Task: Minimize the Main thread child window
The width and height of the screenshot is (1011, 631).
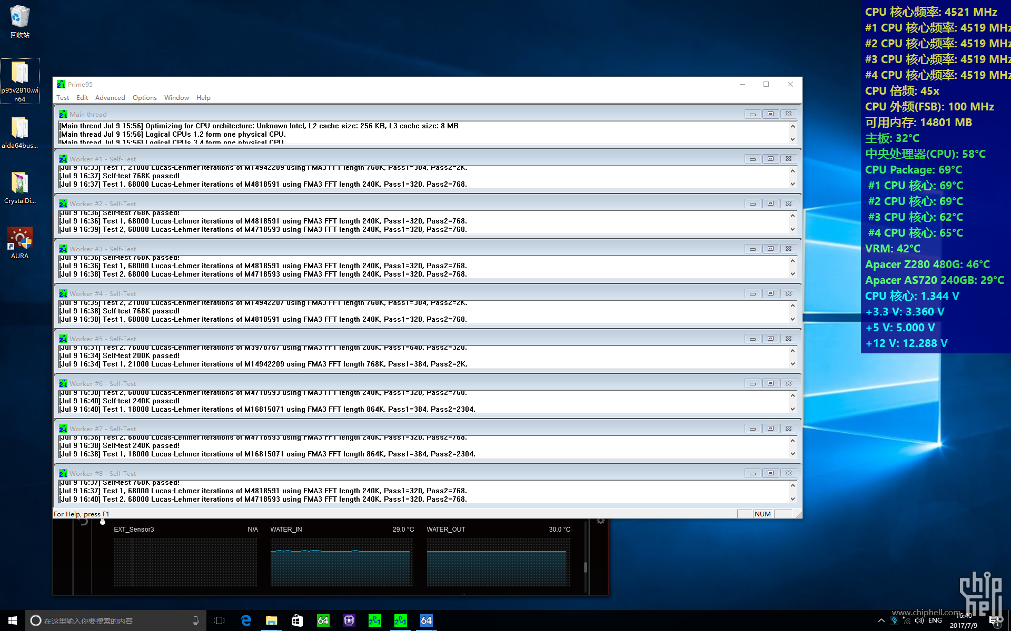Action: pos(752,114)
